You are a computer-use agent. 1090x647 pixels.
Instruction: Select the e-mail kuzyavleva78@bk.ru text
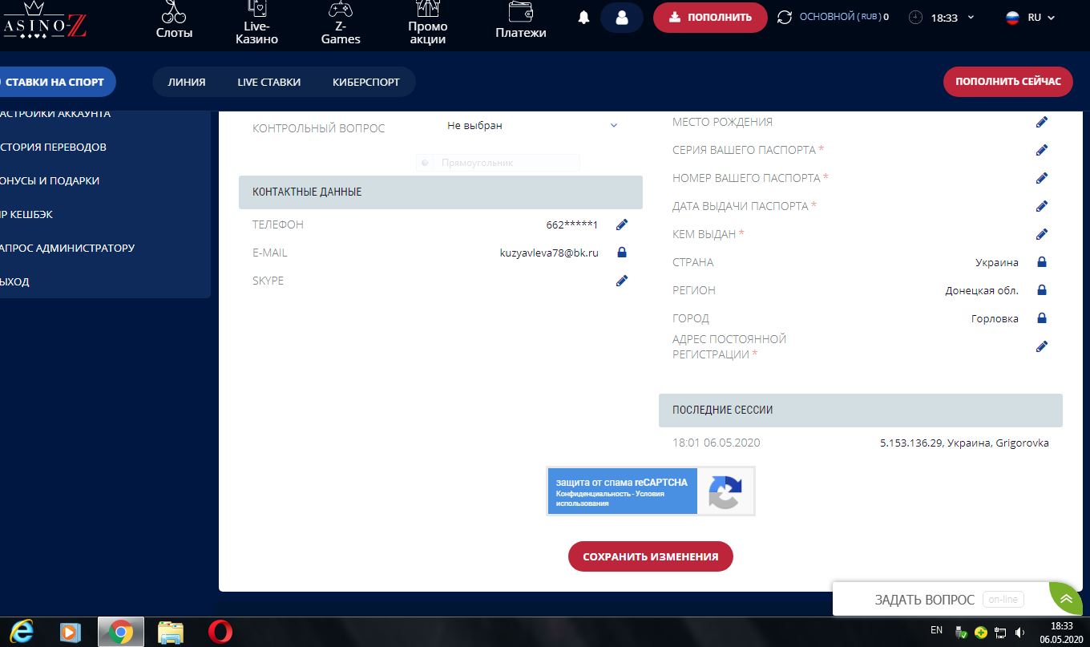point(549,253)
